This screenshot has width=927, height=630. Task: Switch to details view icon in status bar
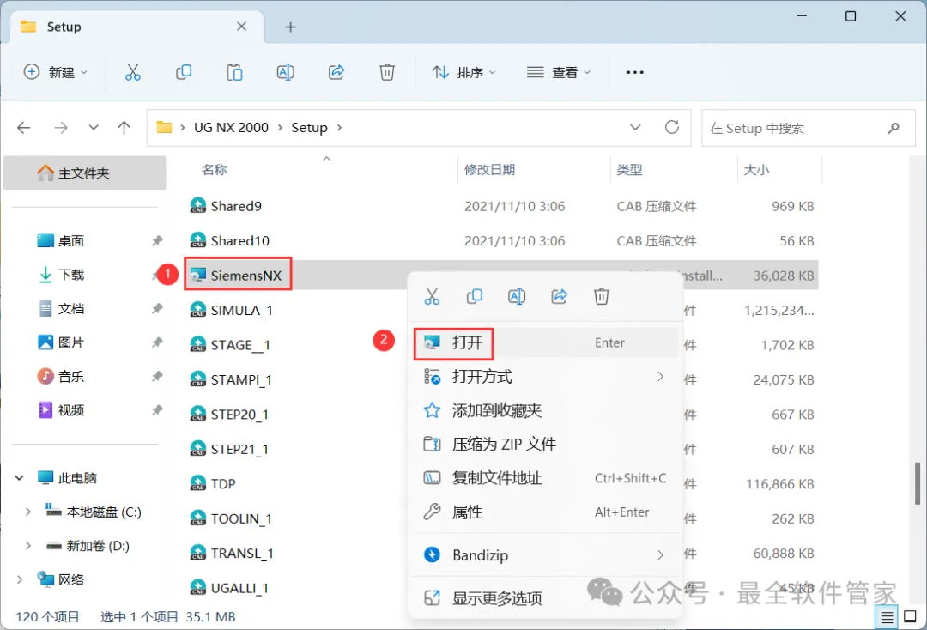(886, 618)
